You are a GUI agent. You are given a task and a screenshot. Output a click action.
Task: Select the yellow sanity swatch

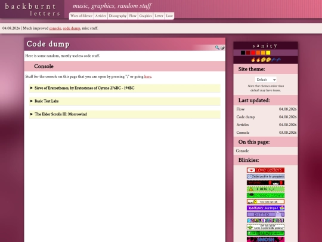click(x=268, y=53)
